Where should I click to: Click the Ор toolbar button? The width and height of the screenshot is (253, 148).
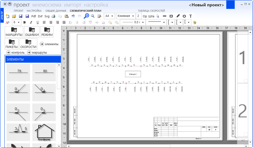click(x=145, y=16)
